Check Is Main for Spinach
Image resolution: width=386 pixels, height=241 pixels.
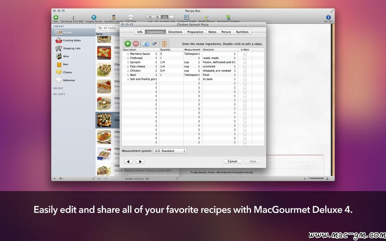tap(245, 62)
